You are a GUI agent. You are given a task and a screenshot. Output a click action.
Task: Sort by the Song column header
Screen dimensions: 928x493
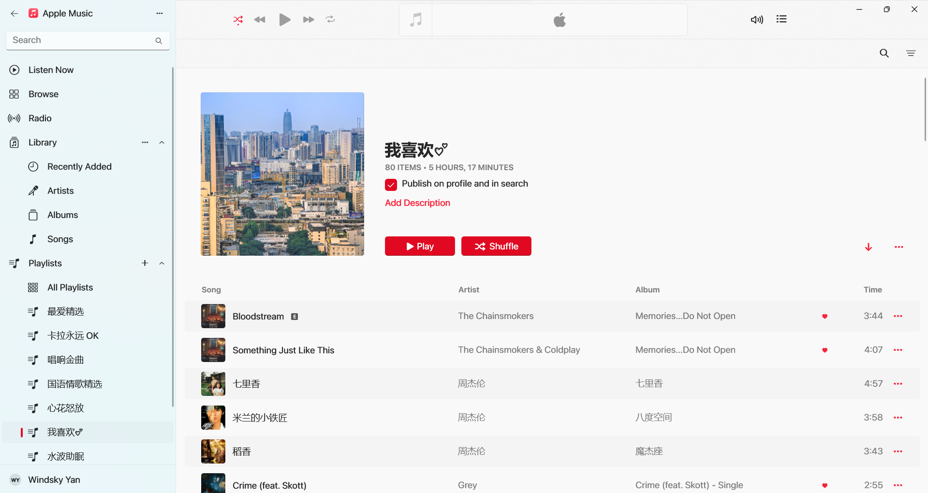[x=211, y=290]
